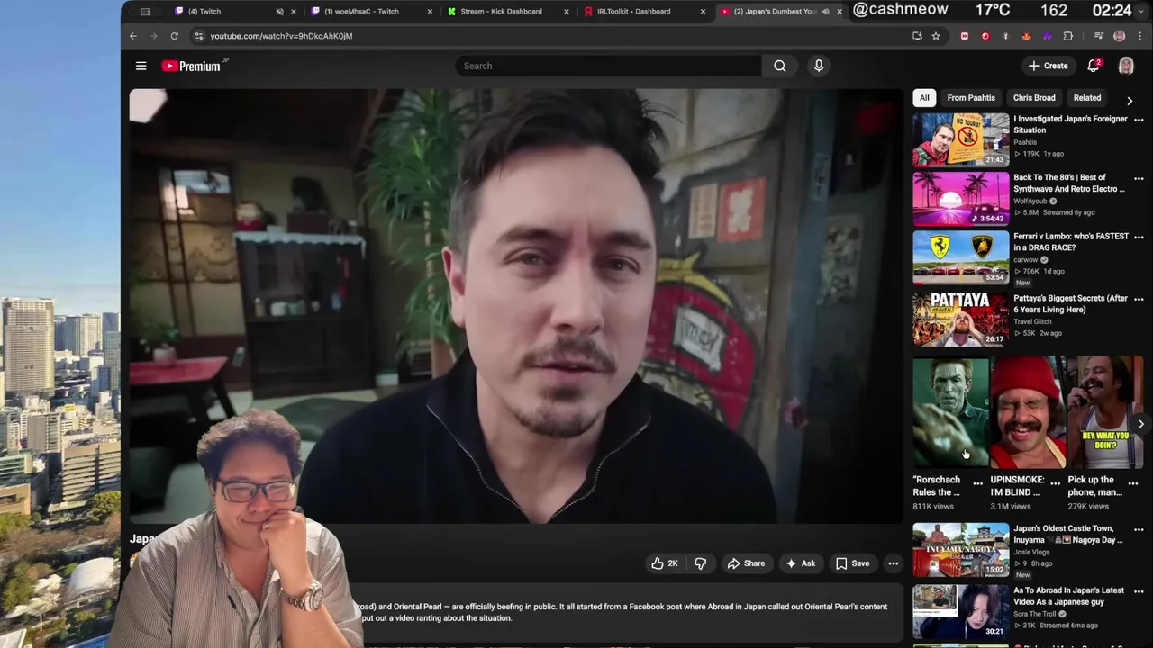Click the YouTube search input field
Image resolution: width=1153 pixels, height=648 pixels.
(x=609, y=66)
